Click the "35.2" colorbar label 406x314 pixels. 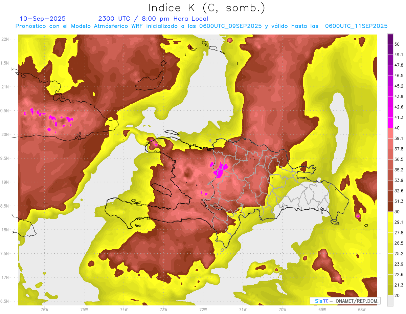coord(399,170)
